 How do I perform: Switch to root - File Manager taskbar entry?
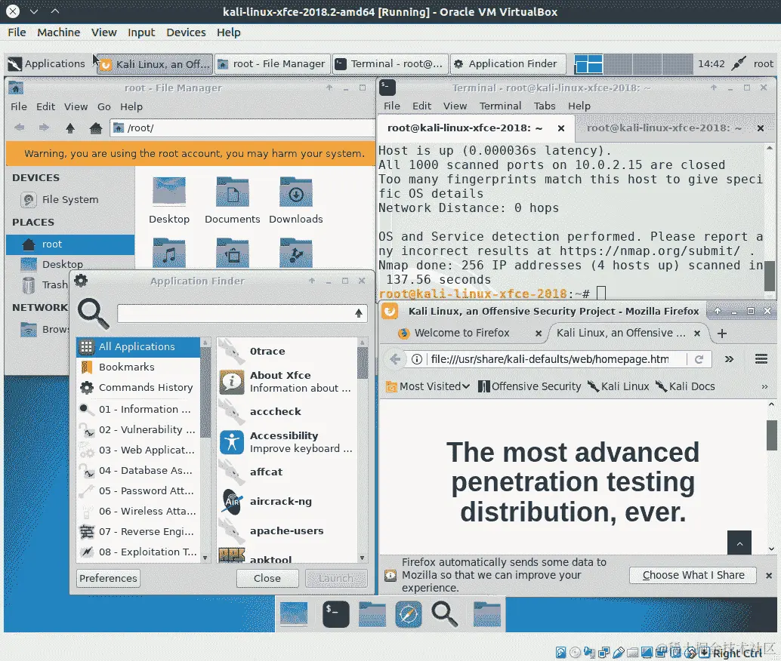[273, 63]
